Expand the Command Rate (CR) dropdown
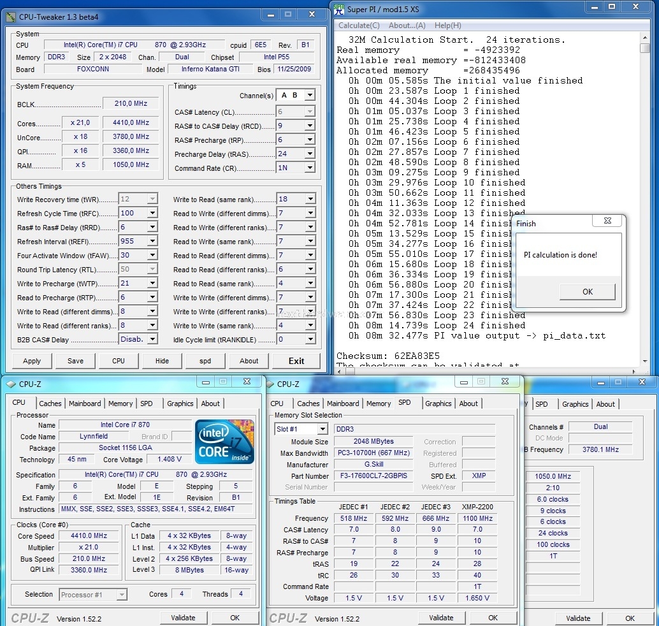The image size is (659, 626). pos(310,168)
